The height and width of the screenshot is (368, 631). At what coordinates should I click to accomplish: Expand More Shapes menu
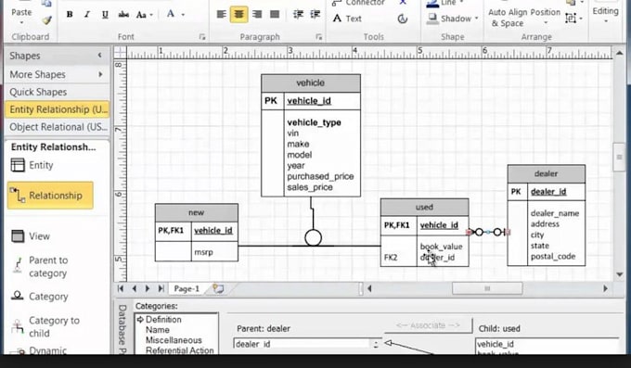[58, 74]
